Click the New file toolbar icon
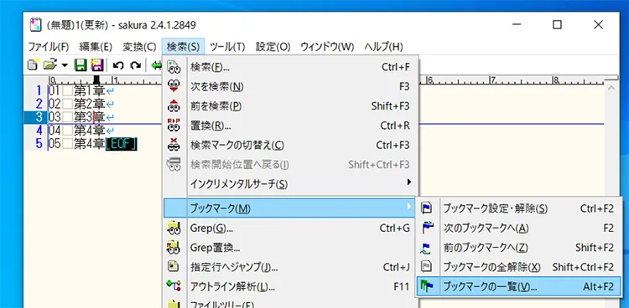 click(x=34, y=64)
